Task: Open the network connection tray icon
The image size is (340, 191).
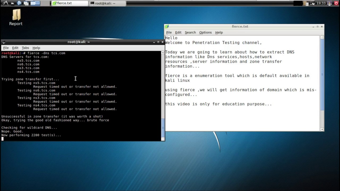Action: (312, 3)
